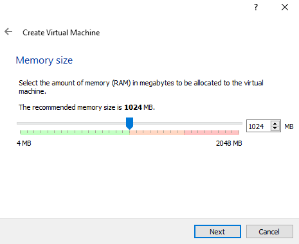299x244 pixels.
Task: Click the red zone of the memory scale
Action: coord(212,132)
